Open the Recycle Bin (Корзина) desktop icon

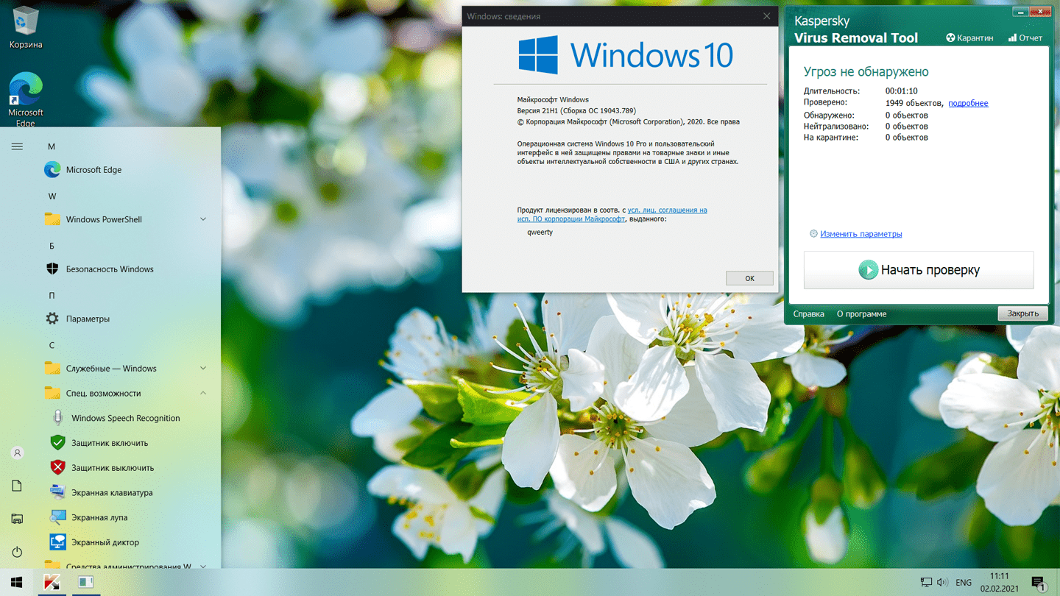click(x=26, y=28)
